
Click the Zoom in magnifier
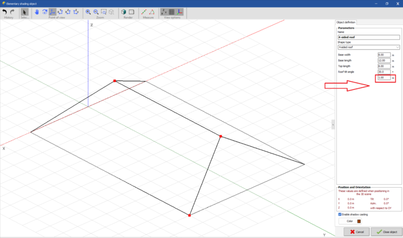coord(88,12)
